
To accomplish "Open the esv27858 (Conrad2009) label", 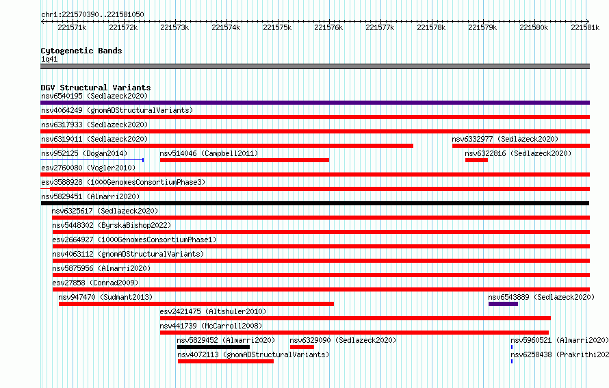I will pyautogui.click(x=95, y=283).
